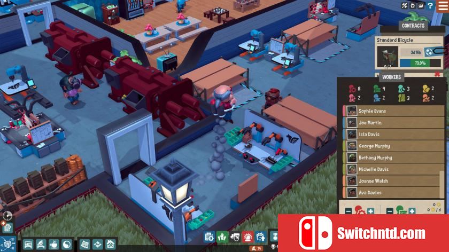Click the red X below the contract
449x252 pixels.
click(437, 74)
